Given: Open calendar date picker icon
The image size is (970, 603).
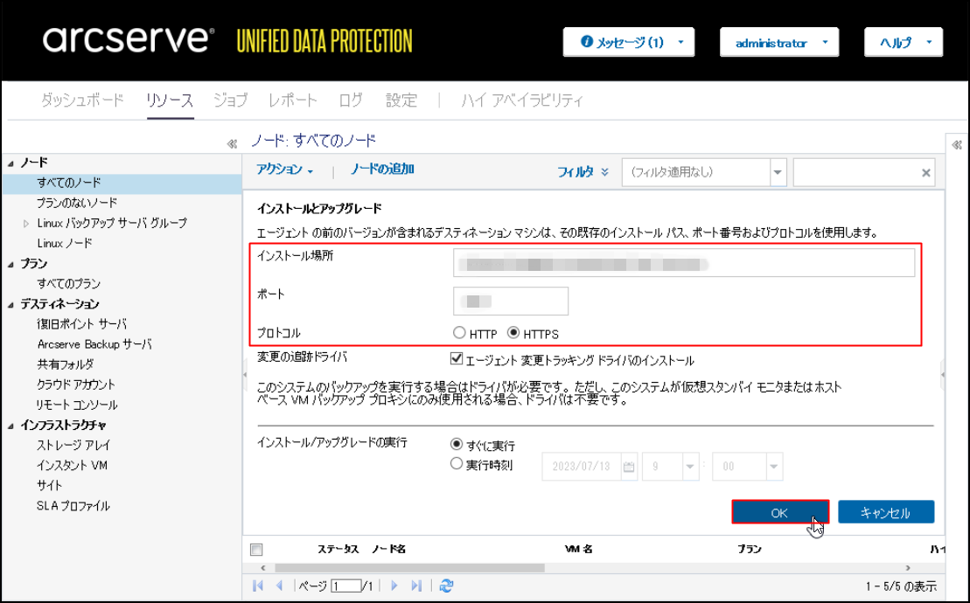Looking at the screenshot, I should [629, 467].
